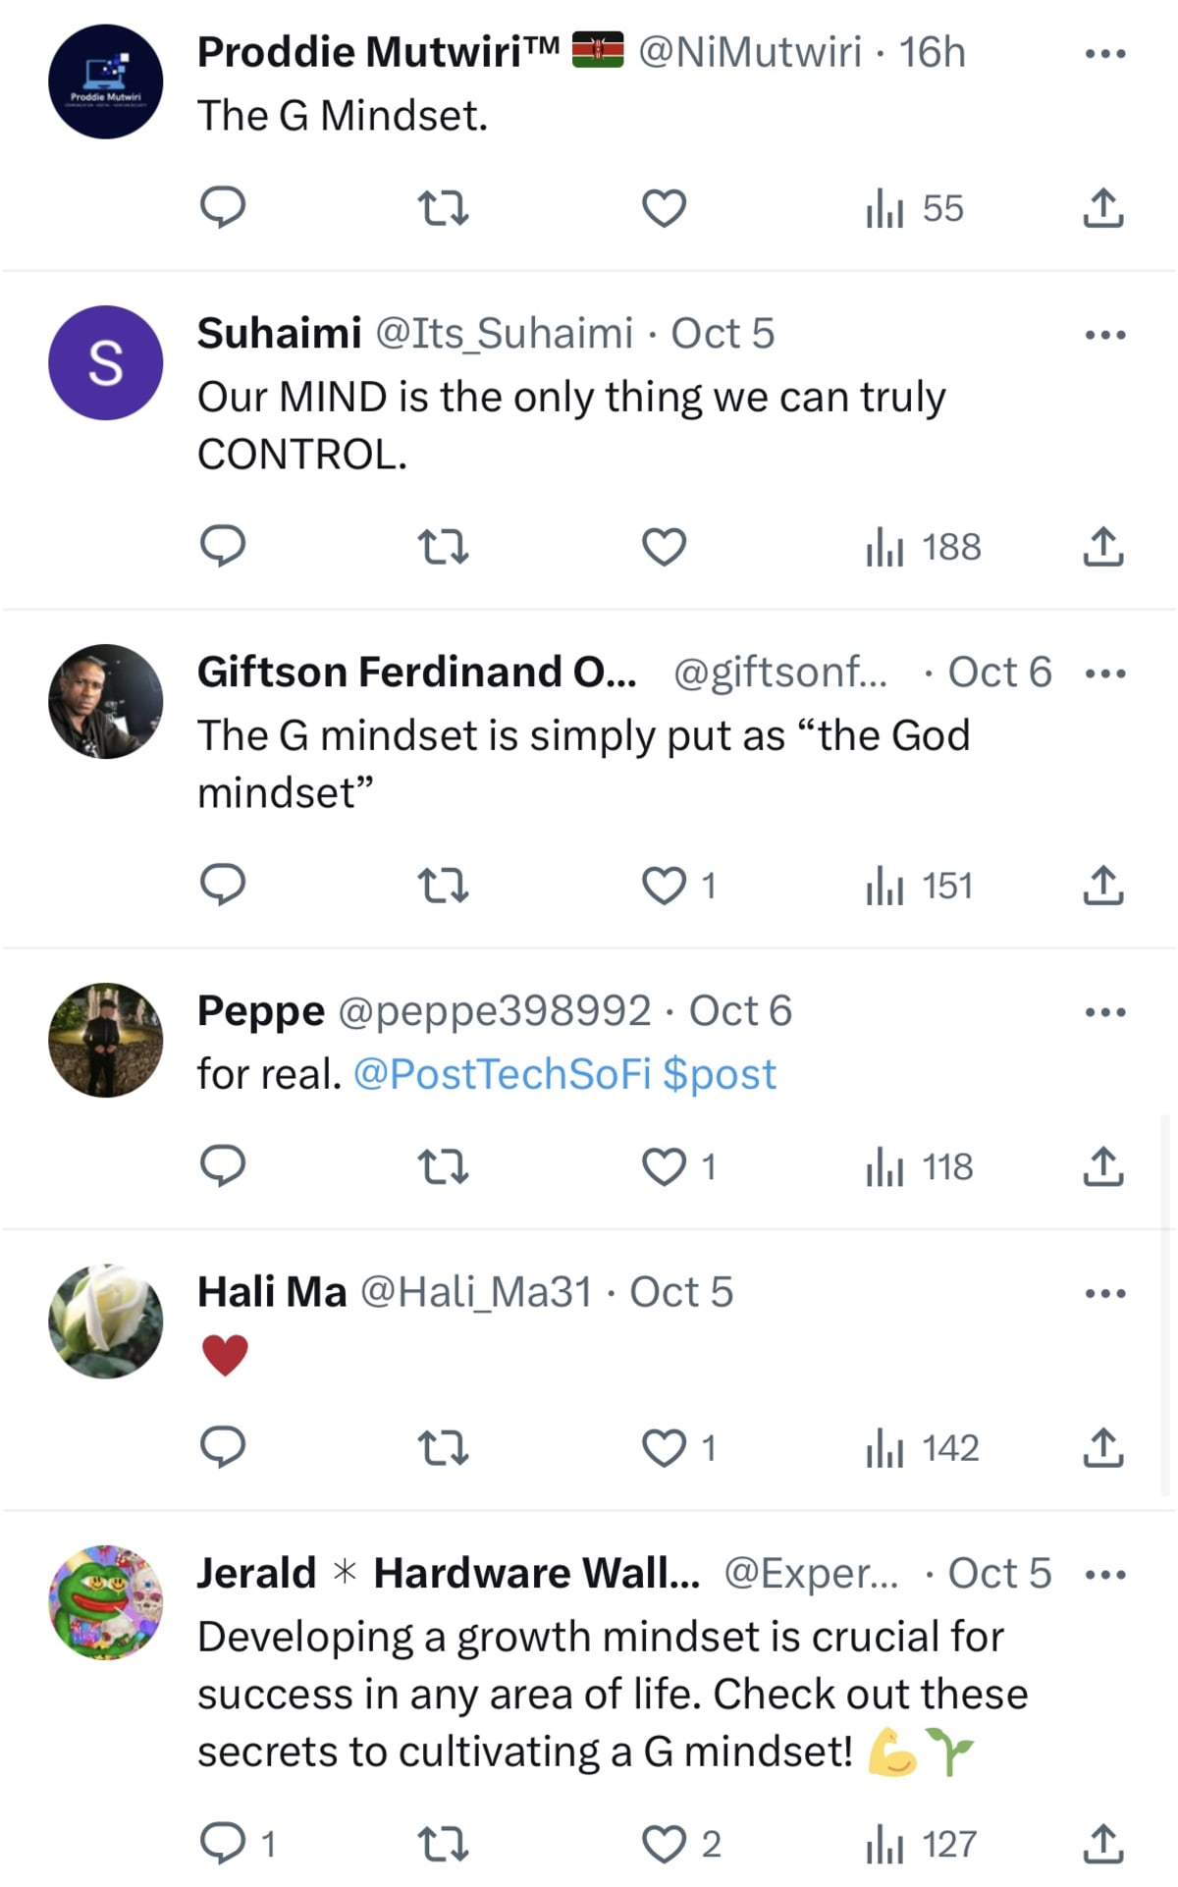Open the share icon on Giftson Ferdinand's tweet

(1106, 886)
